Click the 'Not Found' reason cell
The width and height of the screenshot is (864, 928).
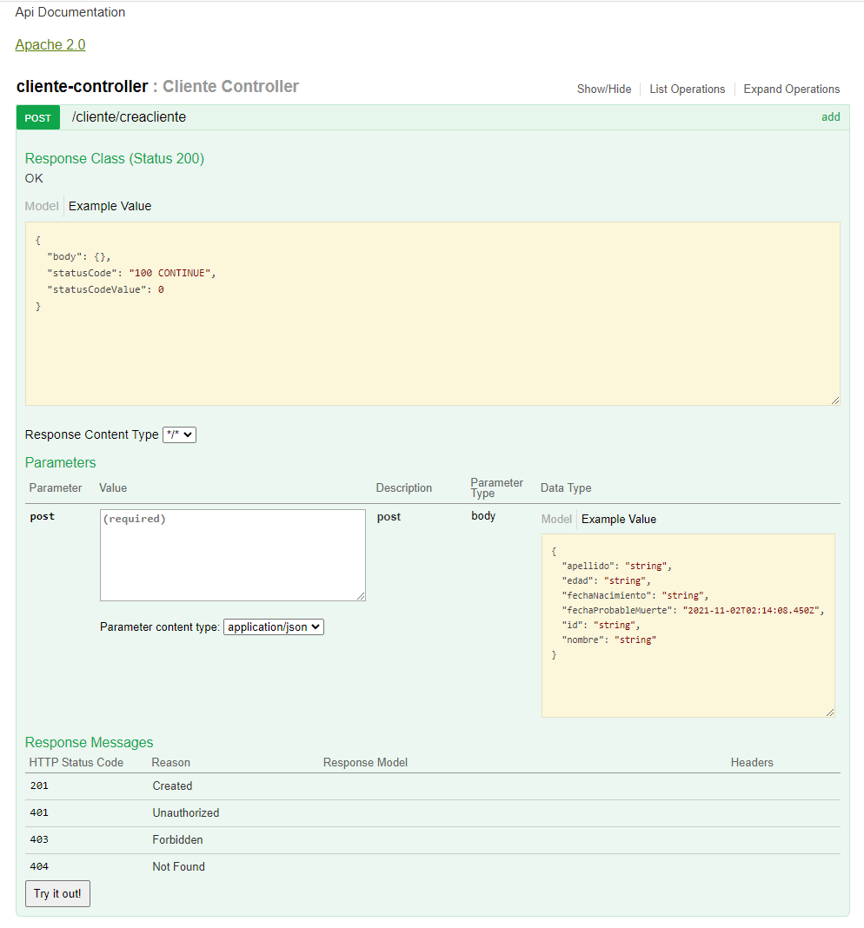coord(179,866)
